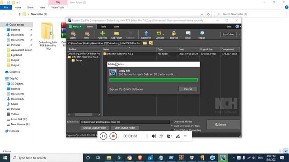Click Open Output Folder button
Screen dimensions: 289x162
[x=125, y=128]
